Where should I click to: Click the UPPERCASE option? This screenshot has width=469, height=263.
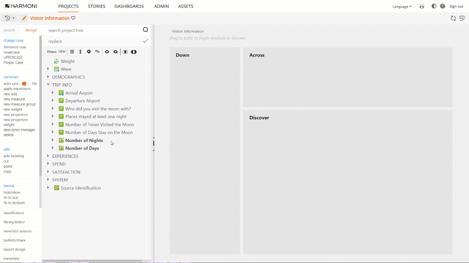coord(13,57)
